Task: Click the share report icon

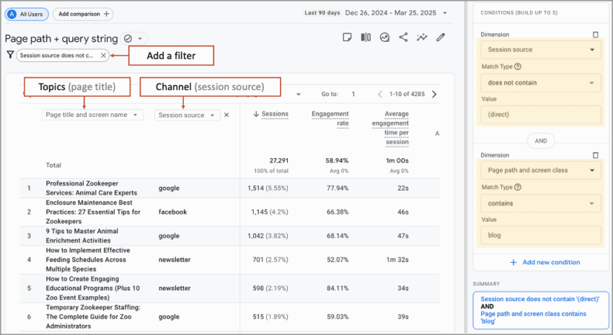Action: point(403,37)
